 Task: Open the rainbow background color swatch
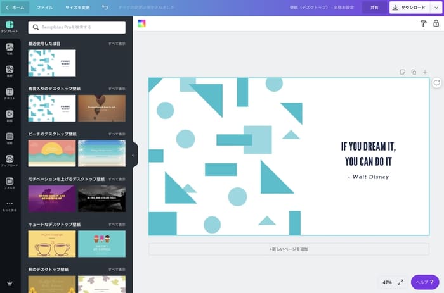coord(141,23)
